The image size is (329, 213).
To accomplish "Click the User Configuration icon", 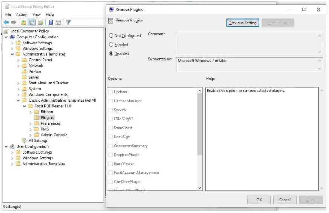I will (x=12, y=147).
